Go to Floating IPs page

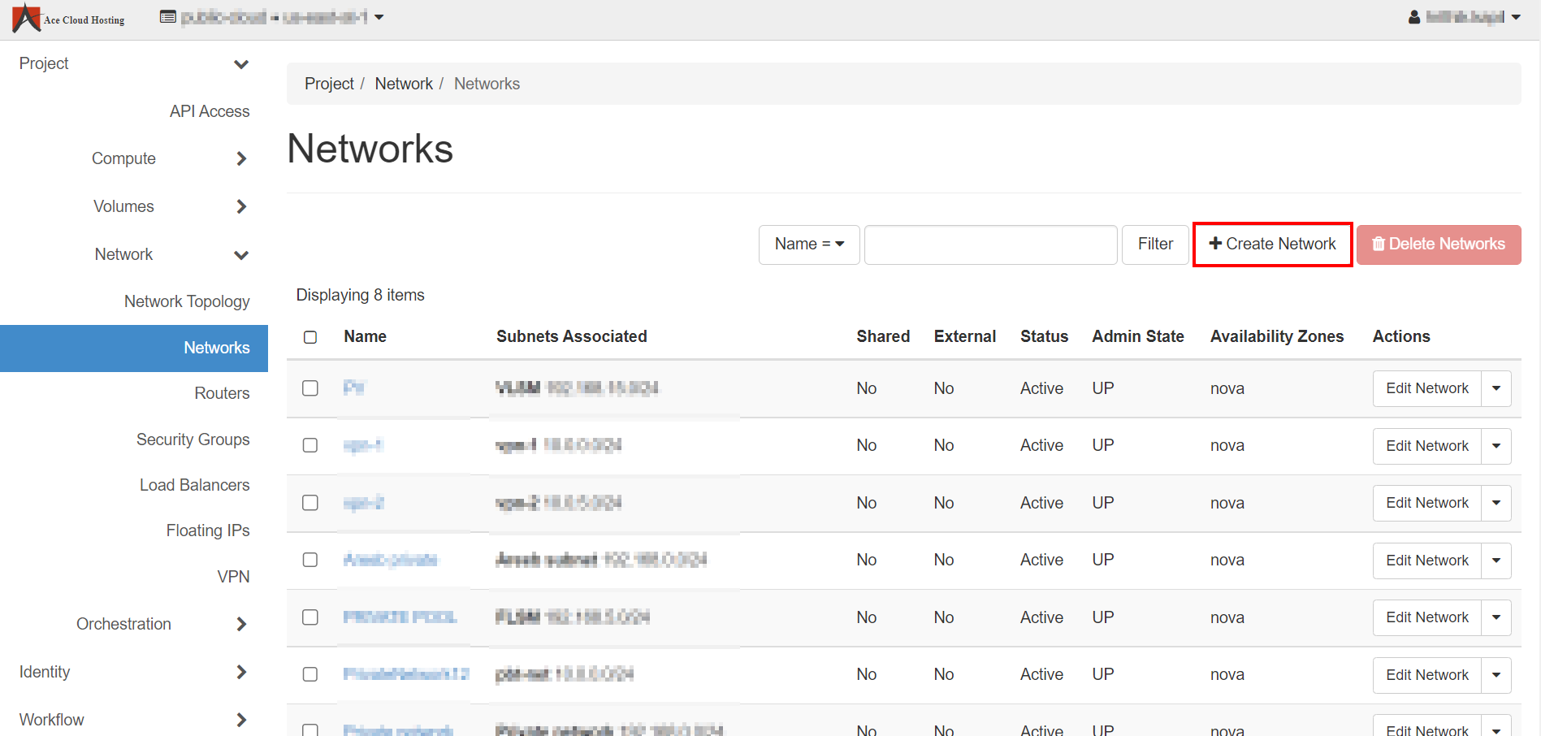[208, 530]
